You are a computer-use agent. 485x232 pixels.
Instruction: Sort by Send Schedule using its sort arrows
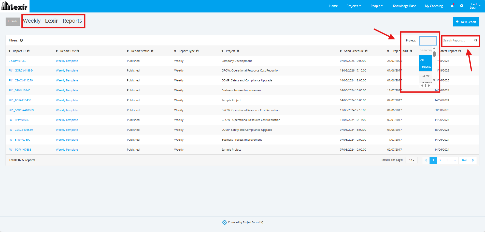coord(341,51)
